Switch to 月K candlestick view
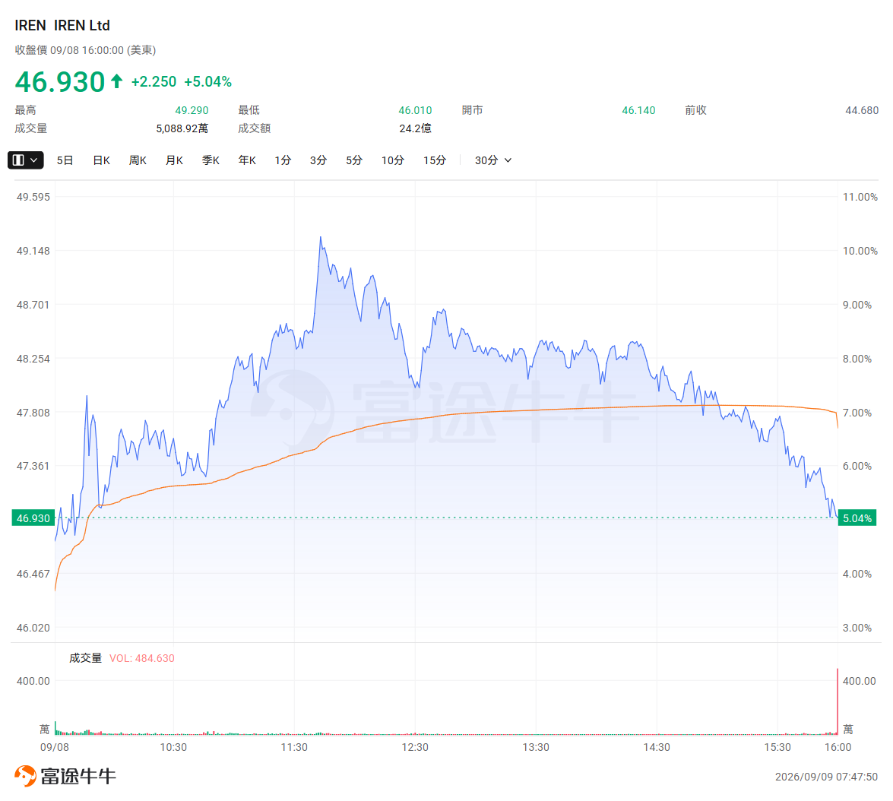Screen dimensions: 893x801 [174, 160]
